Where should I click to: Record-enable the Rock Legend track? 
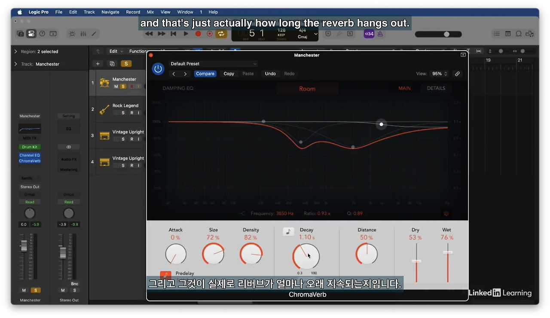131,113
